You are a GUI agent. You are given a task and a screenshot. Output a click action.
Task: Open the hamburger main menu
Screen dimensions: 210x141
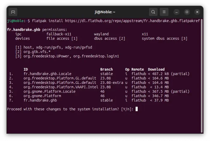coord(164,12)
